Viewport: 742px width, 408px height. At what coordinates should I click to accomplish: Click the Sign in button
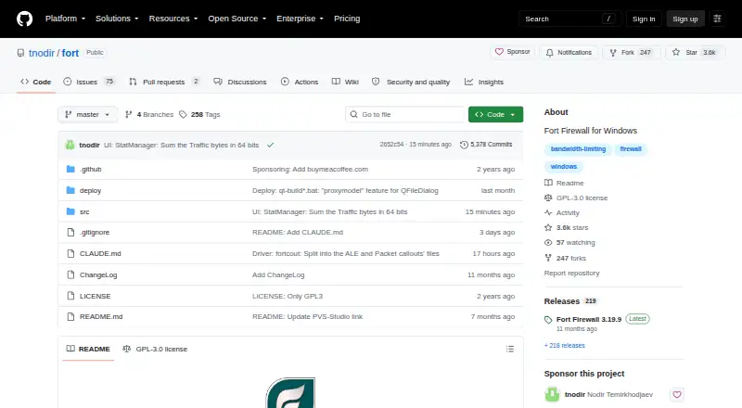coord(644,19)
